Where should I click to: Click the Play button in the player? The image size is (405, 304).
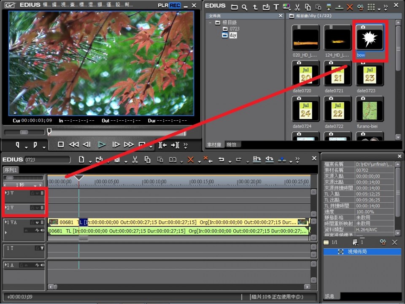click(x=102, y=144)
